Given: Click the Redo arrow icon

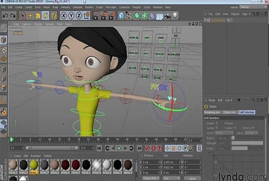Looking at the screenshot, I should [13, 16].
